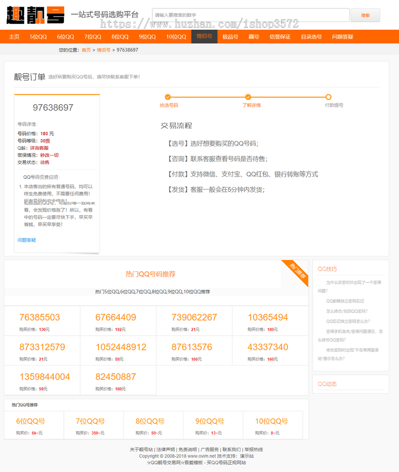The image size is (399, 472).
Task: Click the number search input field
Action: 248,15
